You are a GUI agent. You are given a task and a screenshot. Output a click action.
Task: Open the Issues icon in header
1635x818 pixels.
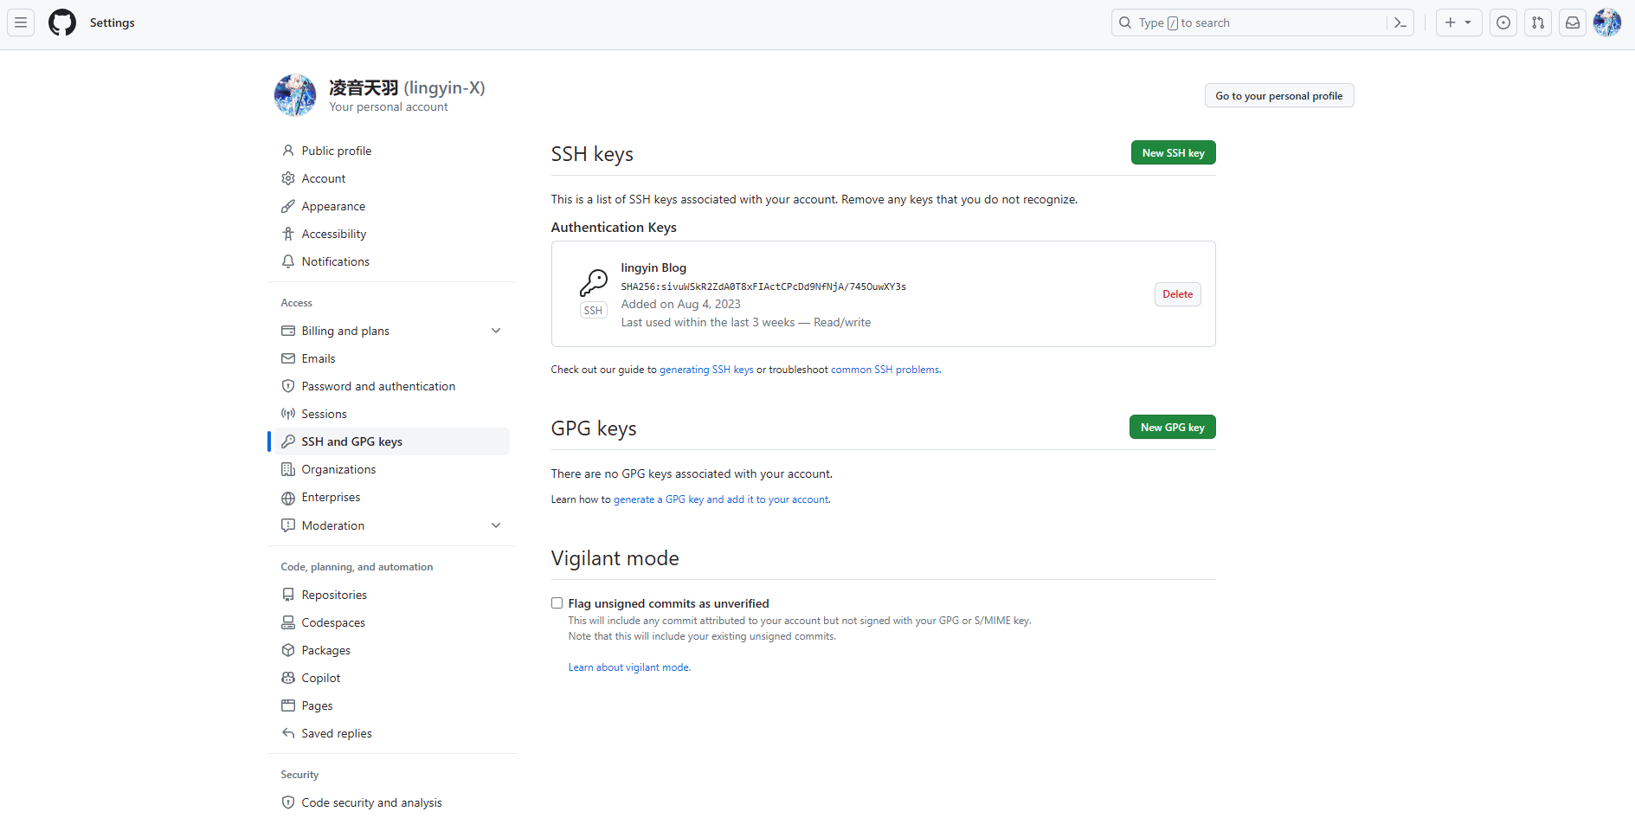1503,23
